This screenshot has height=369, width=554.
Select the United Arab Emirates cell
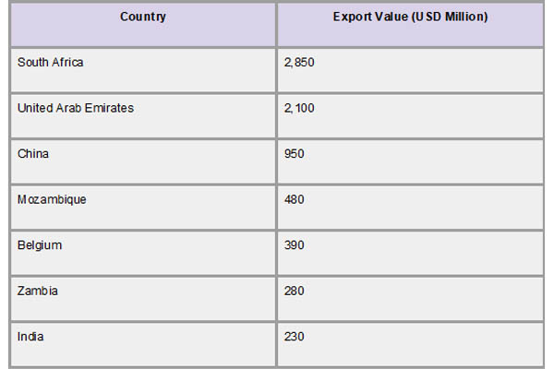76,108
